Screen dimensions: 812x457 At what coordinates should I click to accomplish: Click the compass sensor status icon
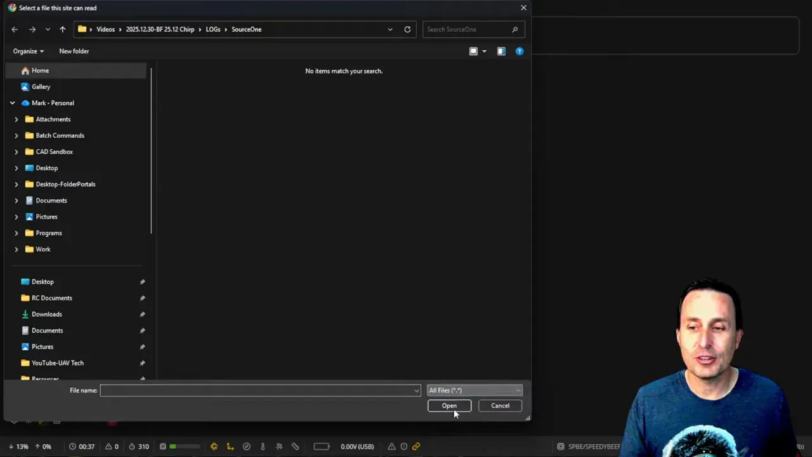pyautogui.click(x=247, y=446)
